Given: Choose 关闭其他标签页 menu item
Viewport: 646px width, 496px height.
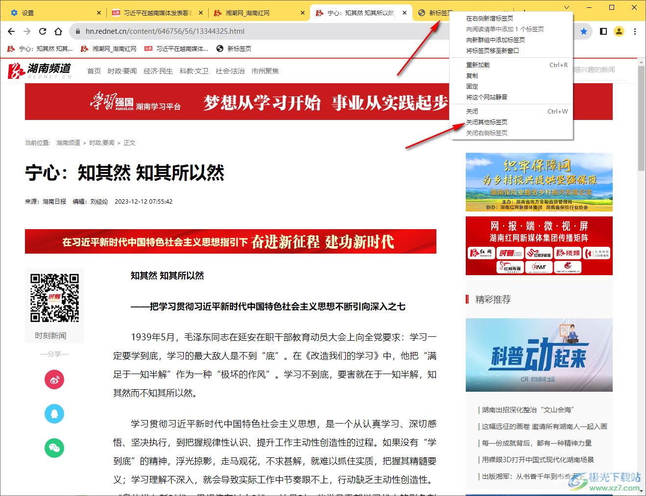Looking at the screenshot, I should pyautogui.click(x=511, y=122).
